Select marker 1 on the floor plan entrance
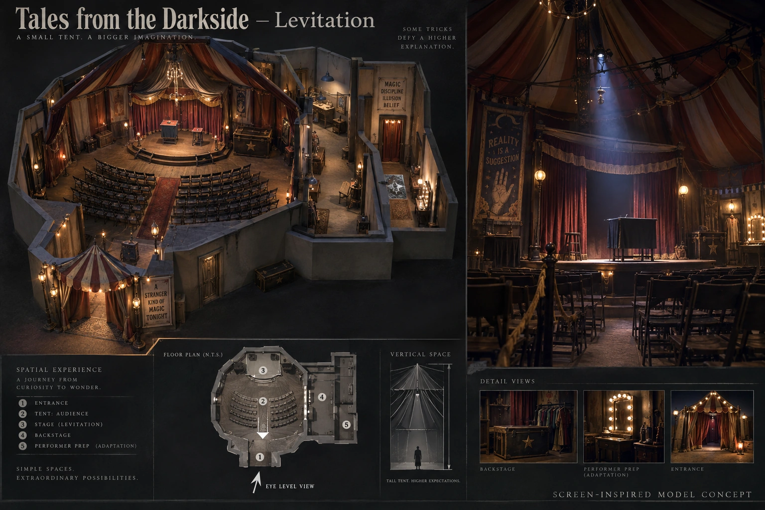 [259, 457]
